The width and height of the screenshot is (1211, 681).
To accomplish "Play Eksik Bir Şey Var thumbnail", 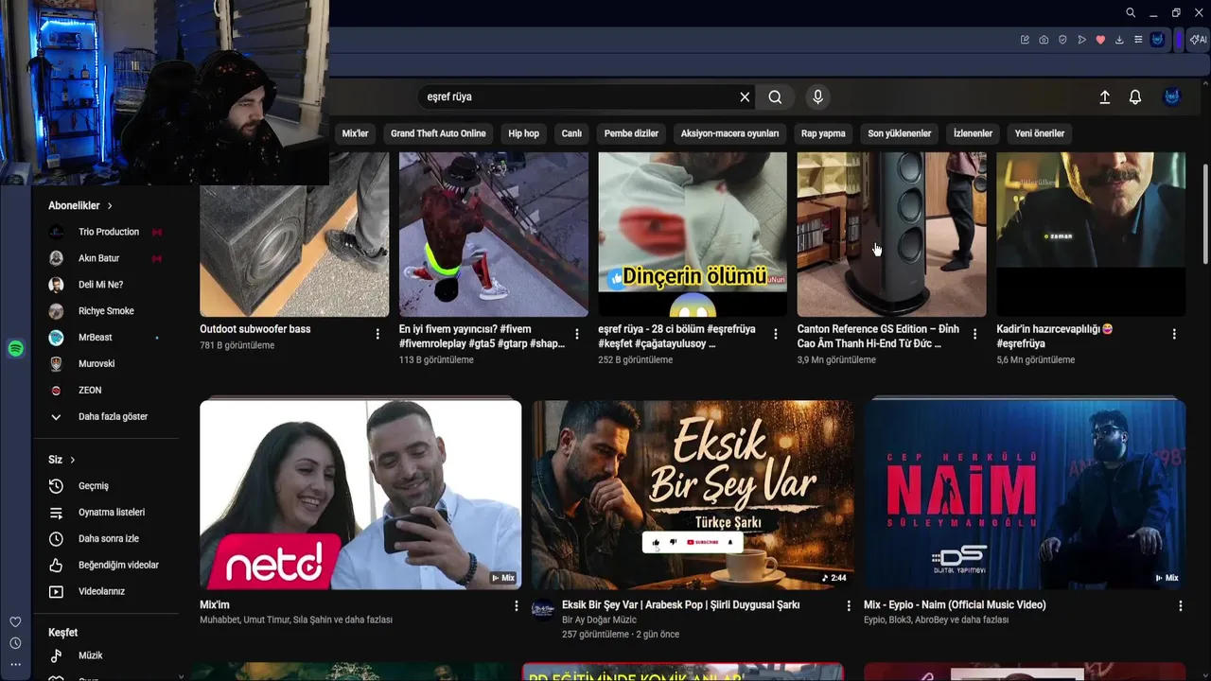I will (x=693, y=495).
